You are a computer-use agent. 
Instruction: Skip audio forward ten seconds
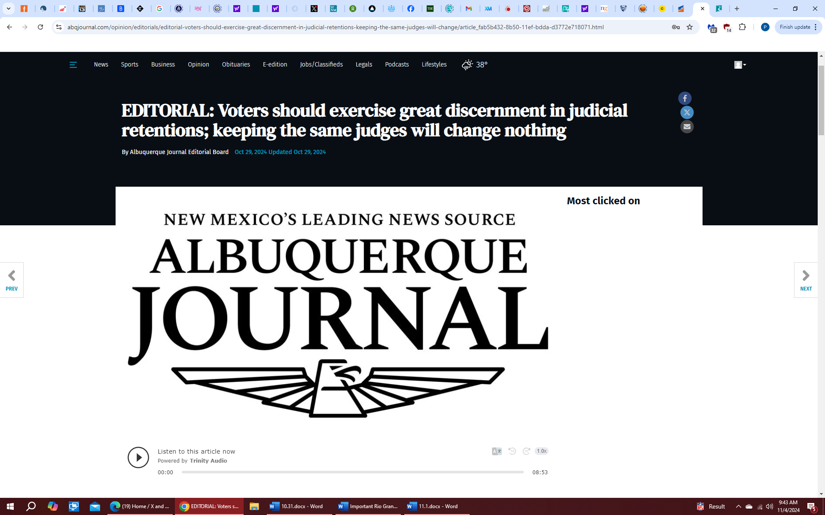526,451
